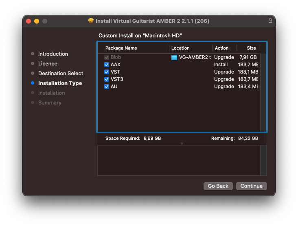Click the Space Required 8,69 GB value

pos(152,138)
